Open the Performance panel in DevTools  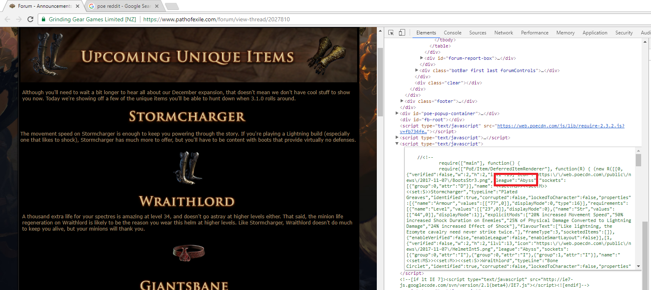tap(534, 33)
